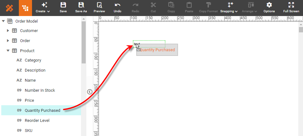Open the Snapping dropdown menu
The width and height of the screenshot is (303, 136).
tap(229, 8)
